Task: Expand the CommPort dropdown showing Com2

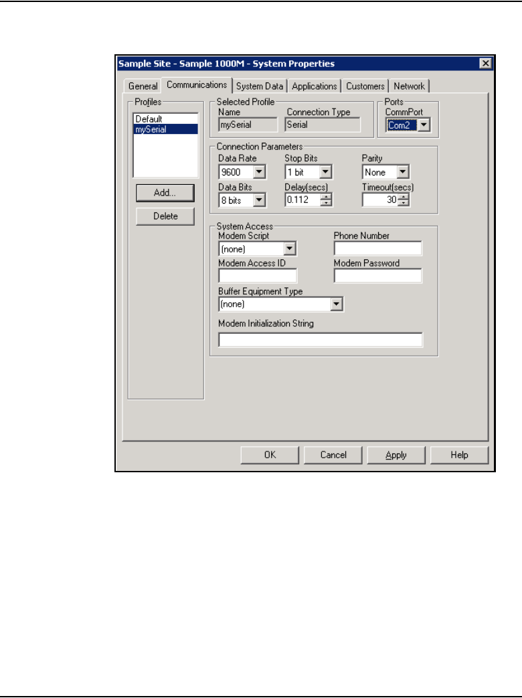Action: pos(424,125)
